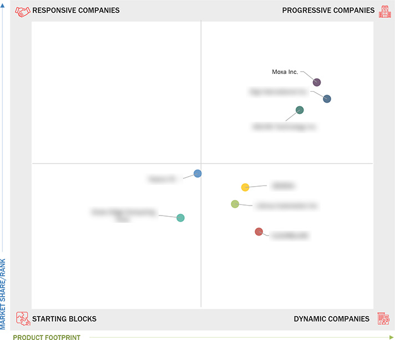Select the dark blue dot below Moxa
This screenshot has width=395, height=340.
pos(327,99)
